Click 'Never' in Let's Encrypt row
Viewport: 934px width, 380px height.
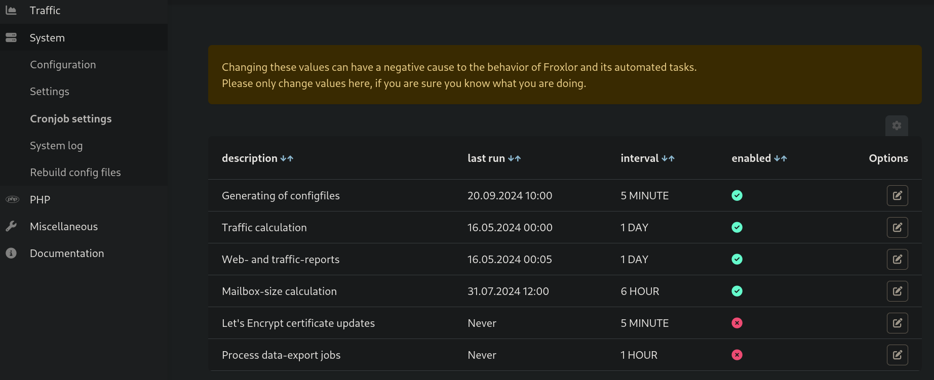[482, 323]
